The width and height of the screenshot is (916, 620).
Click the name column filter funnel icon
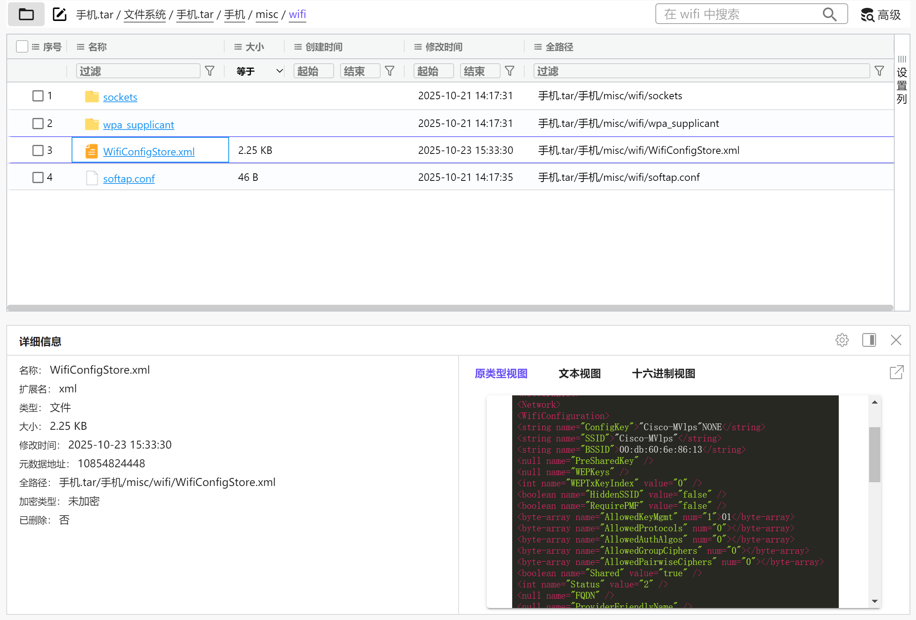[x=210, y=71]
